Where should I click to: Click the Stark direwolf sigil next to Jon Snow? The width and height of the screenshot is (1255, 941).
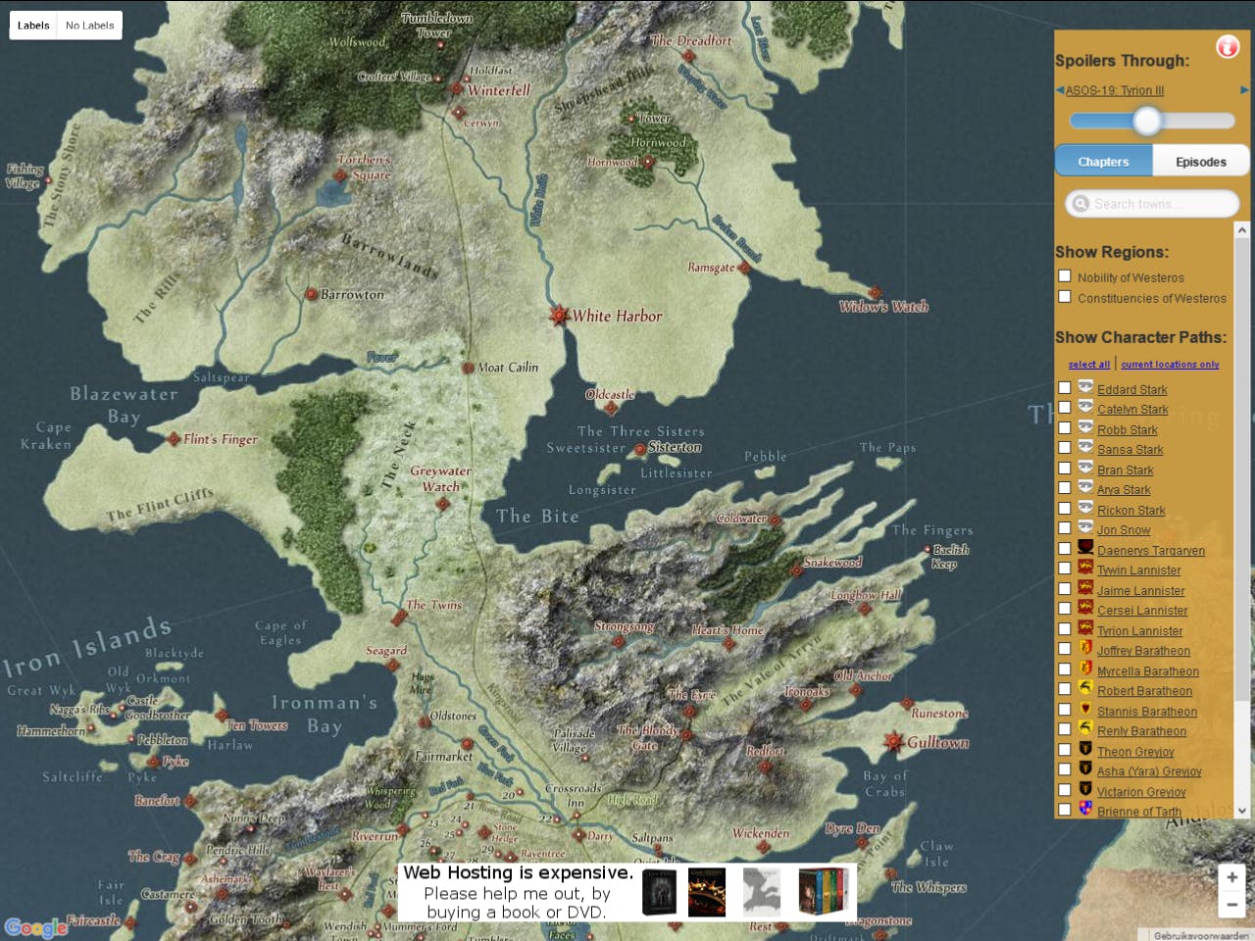(x=1084, y=528)
